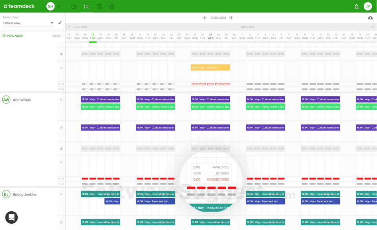
Task: Open the reports bar chart icon
Action: (x=99, y=7)
